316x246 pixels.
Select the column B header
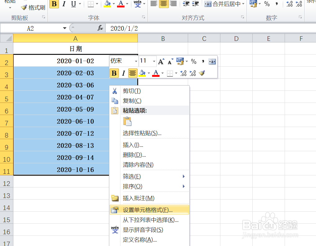pyautogui.click(x=163, y=38)
